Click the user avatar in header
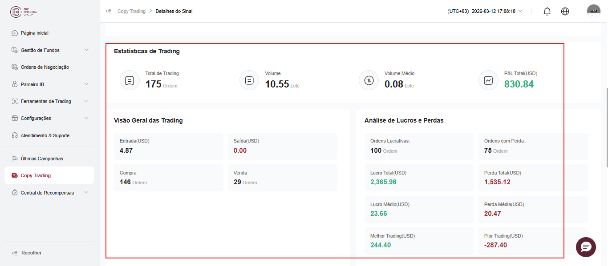This screenshot has height=266, width=608. click(594, 11)
